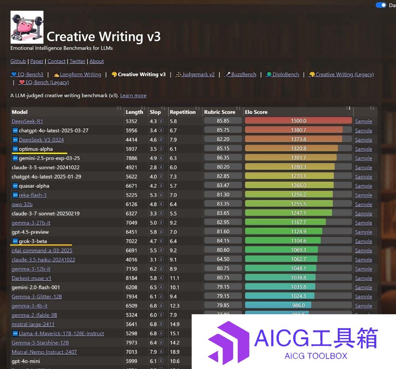Click Slop info icon for DeepSeek-V3-0324
Image resolution: width=396 pixels, height=369 pixels.
pos(161,139)
